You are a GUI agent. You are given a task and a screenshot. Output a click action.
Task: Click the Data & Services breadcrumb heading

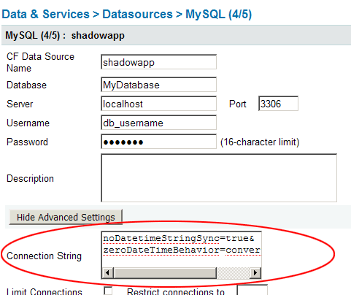pyautogui.click(x=46, y=14)
